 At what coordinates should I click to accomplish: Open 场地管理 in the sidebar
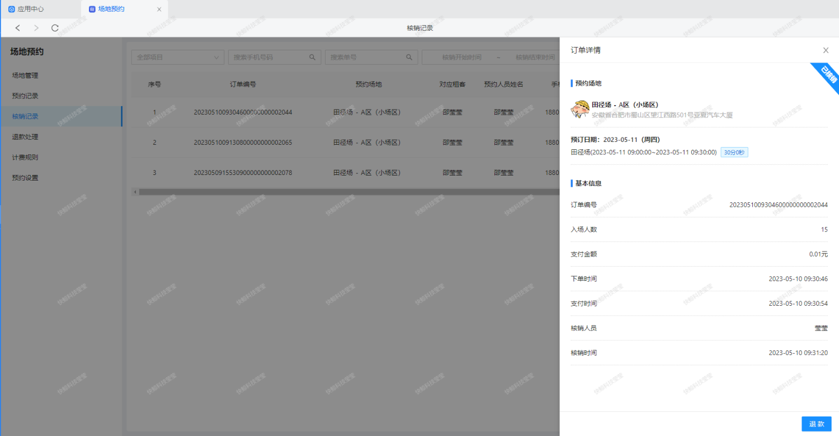pyautogui.click(x=62, y=75)
